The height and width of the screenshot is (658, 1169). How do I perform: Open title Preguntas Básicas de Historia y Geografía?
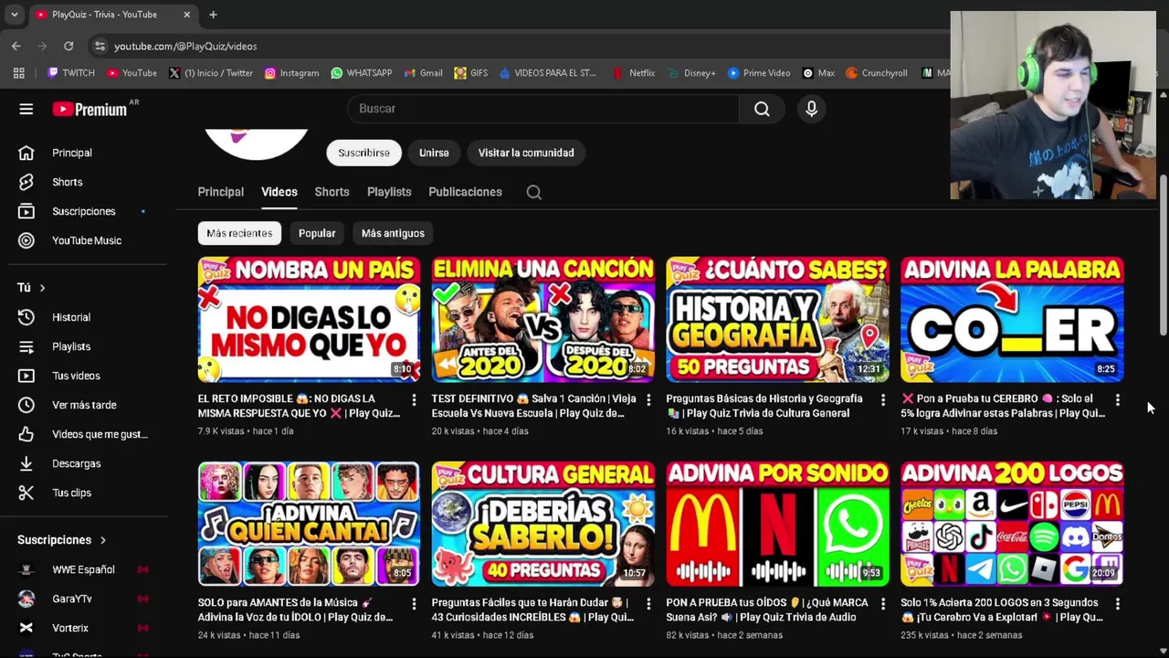point(764,406)
